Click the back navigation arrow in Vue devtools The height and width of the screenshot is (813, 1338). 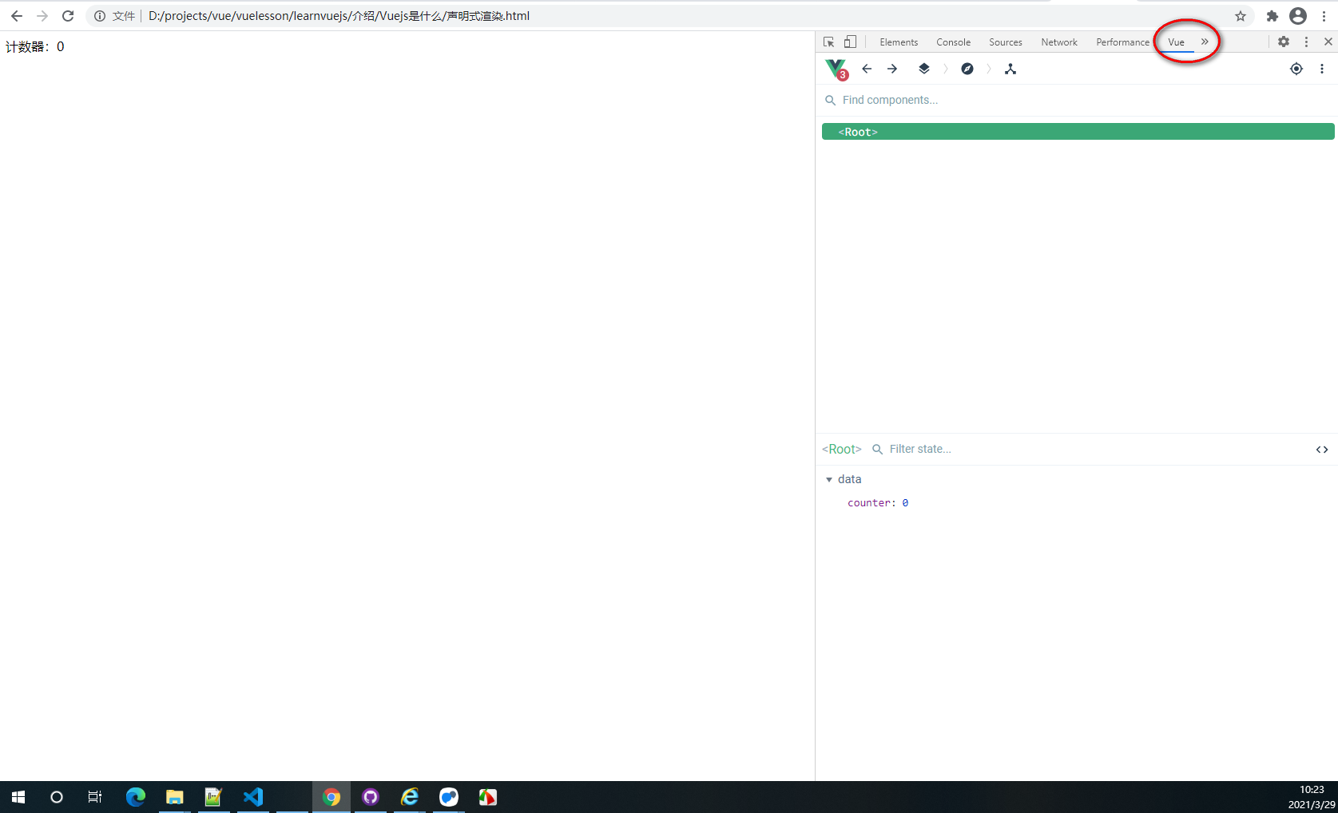(867, 69)
